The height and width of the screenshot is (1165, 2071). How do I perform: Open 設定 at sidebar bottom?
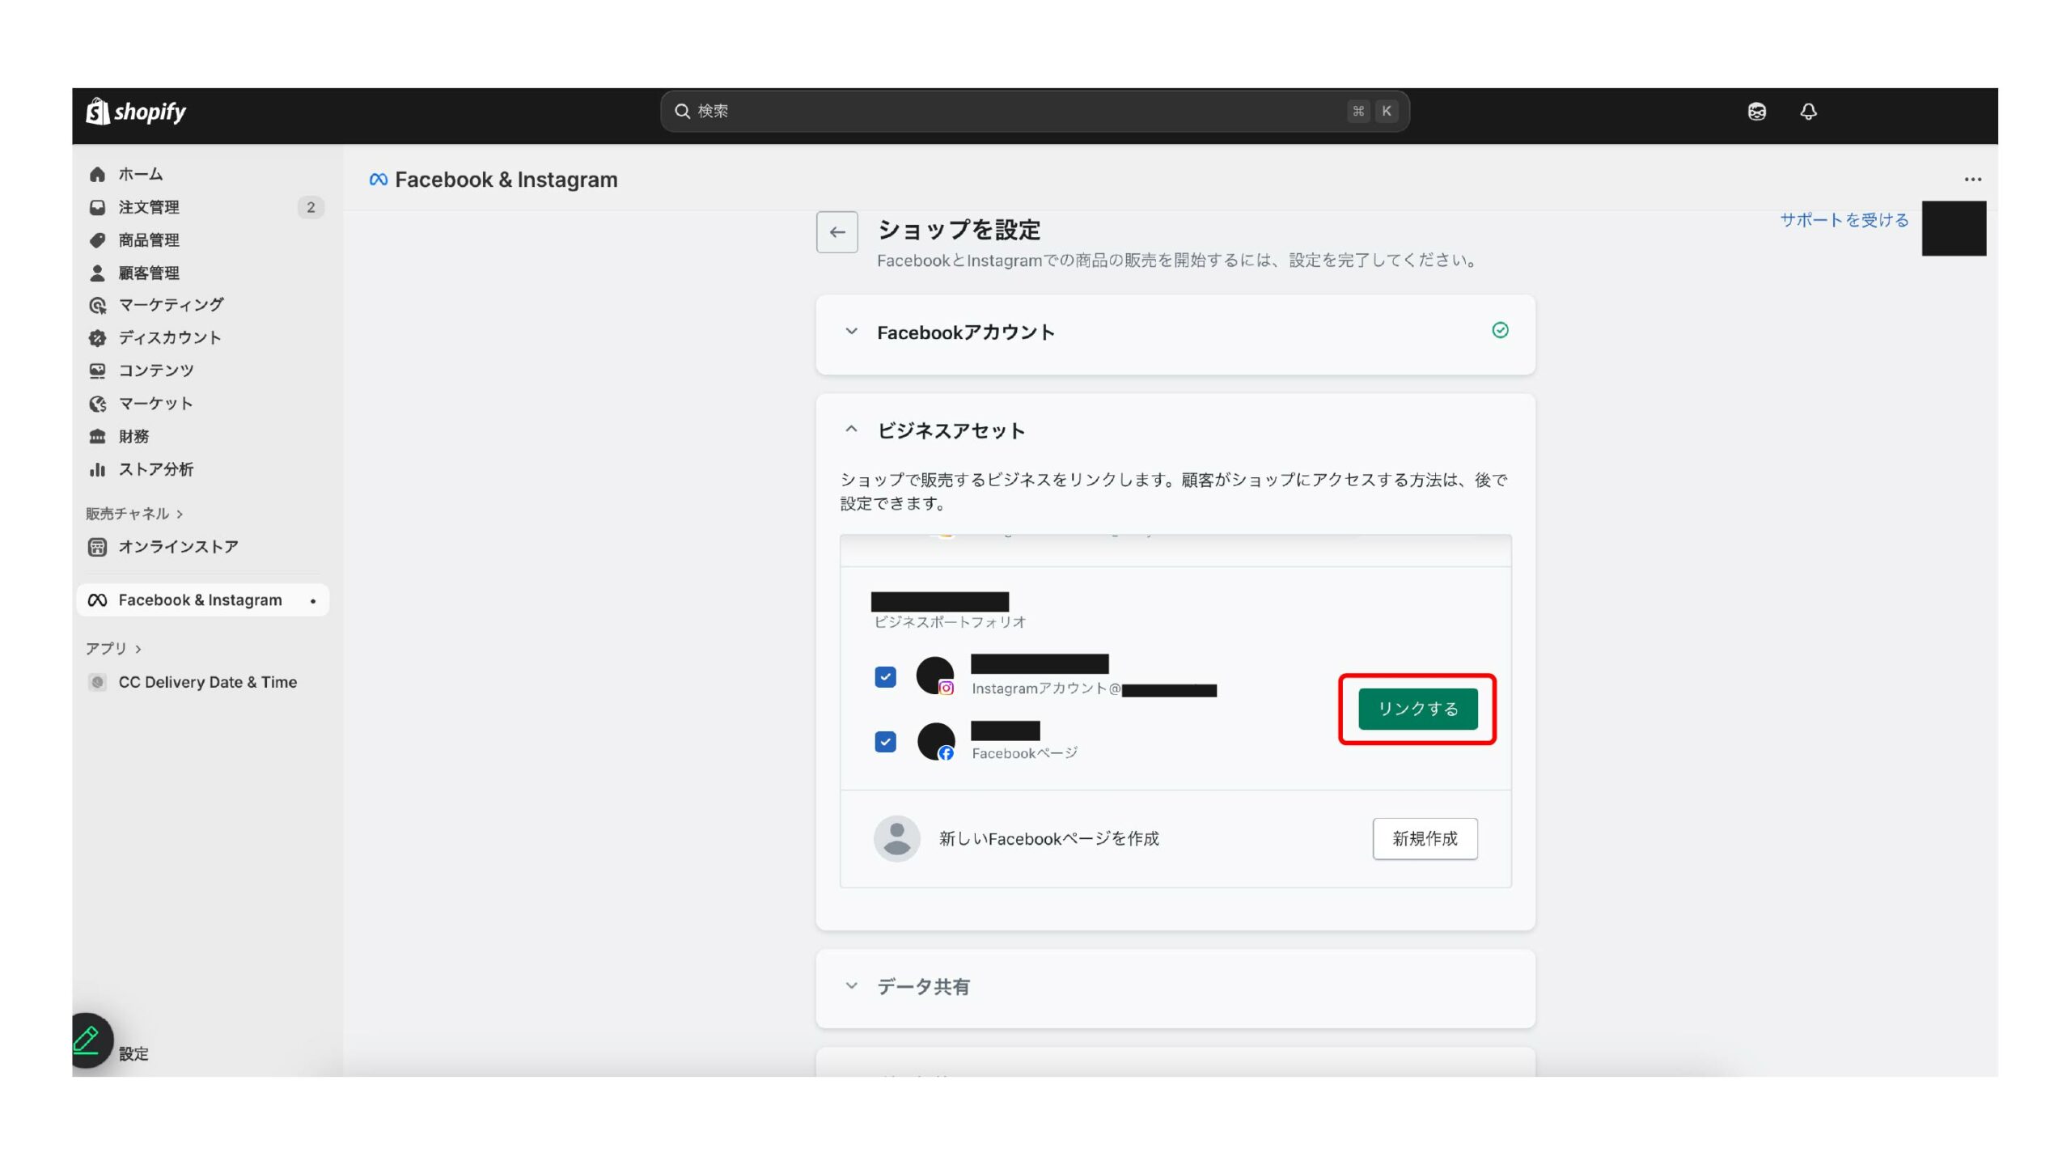(133, 1053)
